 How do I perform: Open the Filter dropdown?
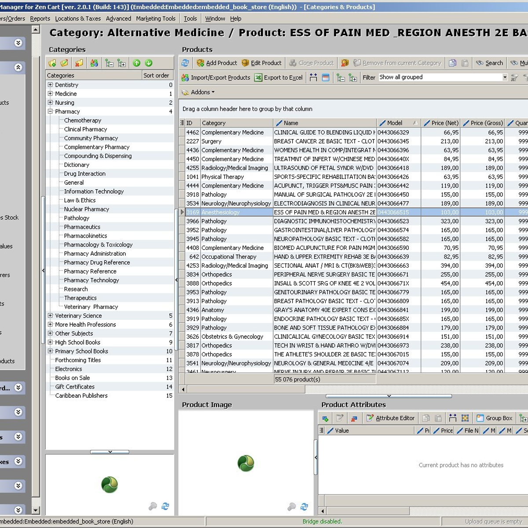pyautogui.click(x=505, y=77)
